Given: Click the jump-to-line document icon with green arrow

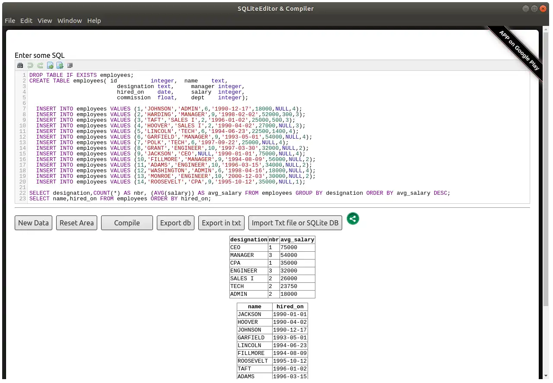Looking at the screenshot, I should 50,66.
